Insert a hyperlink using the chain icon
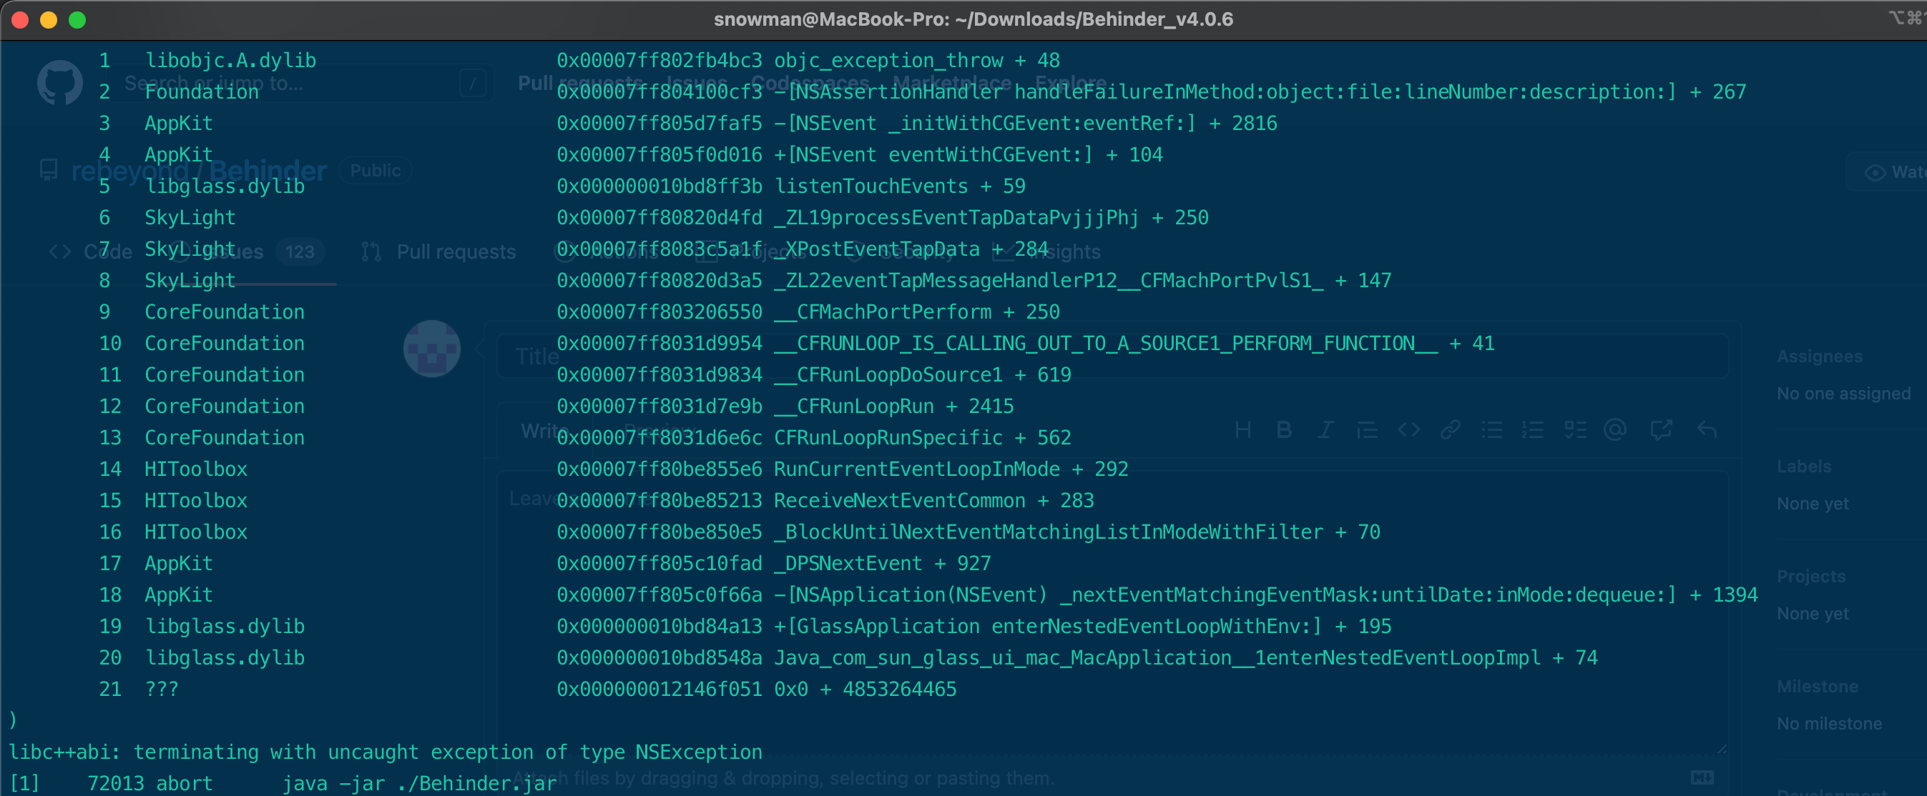Viewport: 1927px width, 796px height. tap(1451, 429)
